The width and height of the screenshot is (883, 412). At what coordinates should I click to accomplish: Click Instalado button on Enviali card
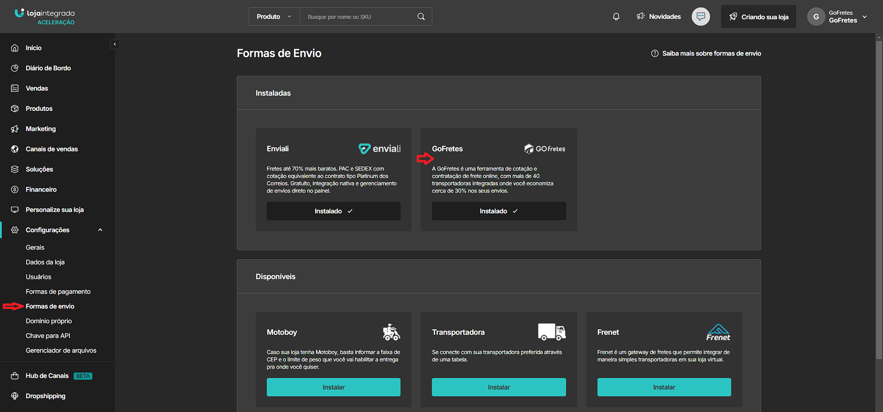click(333, 211)
